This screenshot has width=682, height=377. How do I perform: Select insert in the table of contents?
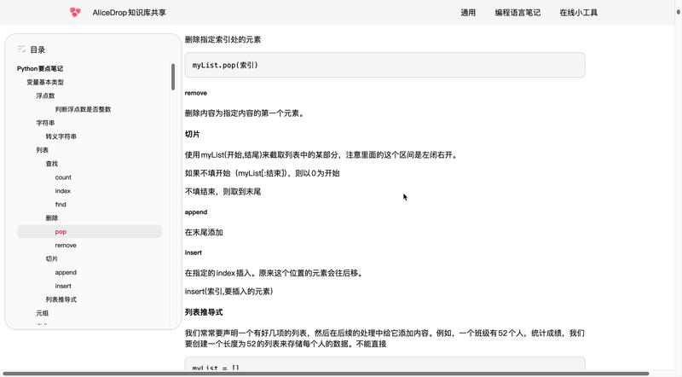coord(63,286)
